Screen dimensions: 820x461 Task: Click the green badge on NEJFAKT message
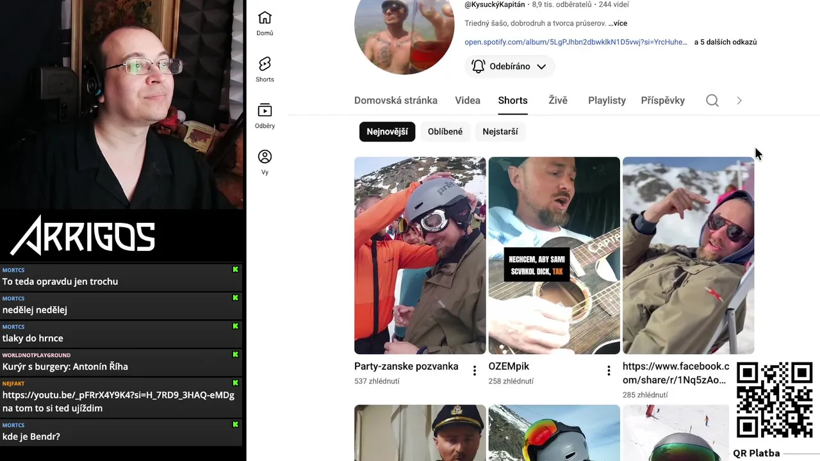tap(235, 383)
